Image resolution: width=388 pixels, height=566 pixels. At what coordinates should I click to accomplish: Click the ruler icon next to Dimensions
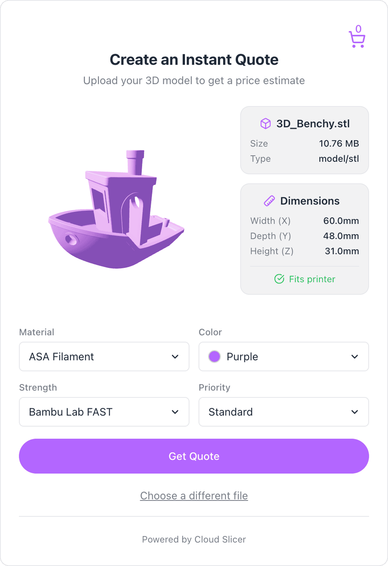(269, 201)
